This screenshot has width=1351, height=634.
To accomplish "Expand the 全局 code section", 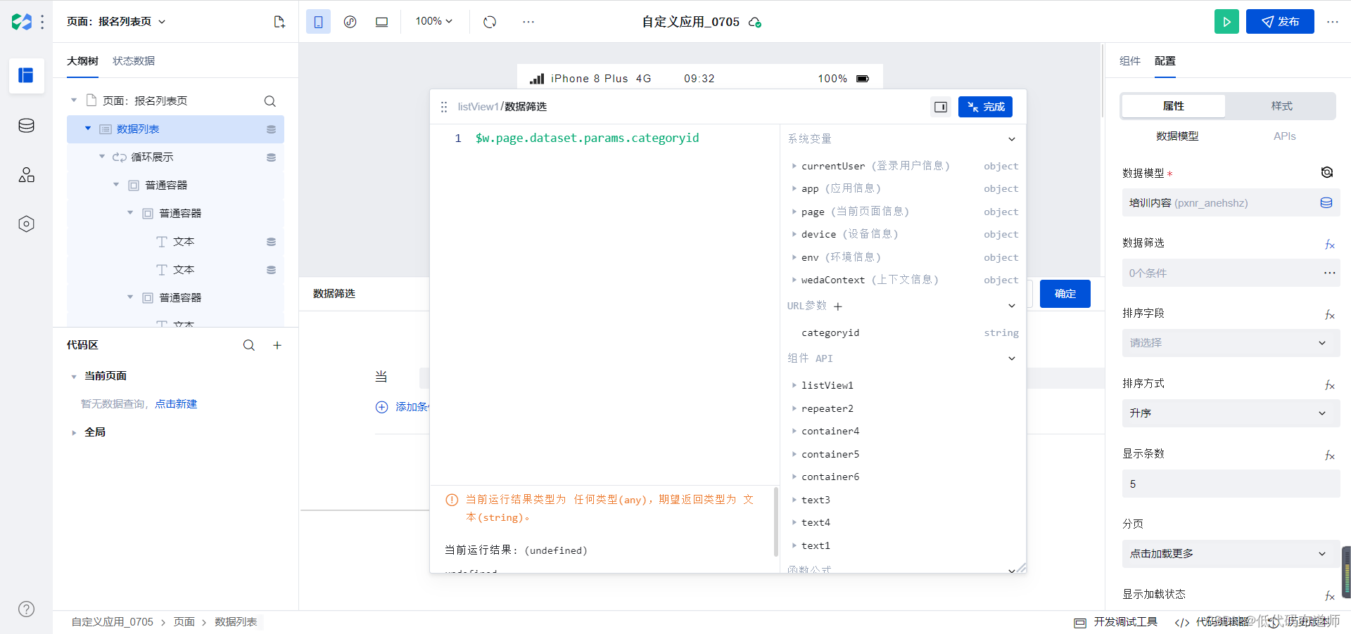I will tap(74, 433).
